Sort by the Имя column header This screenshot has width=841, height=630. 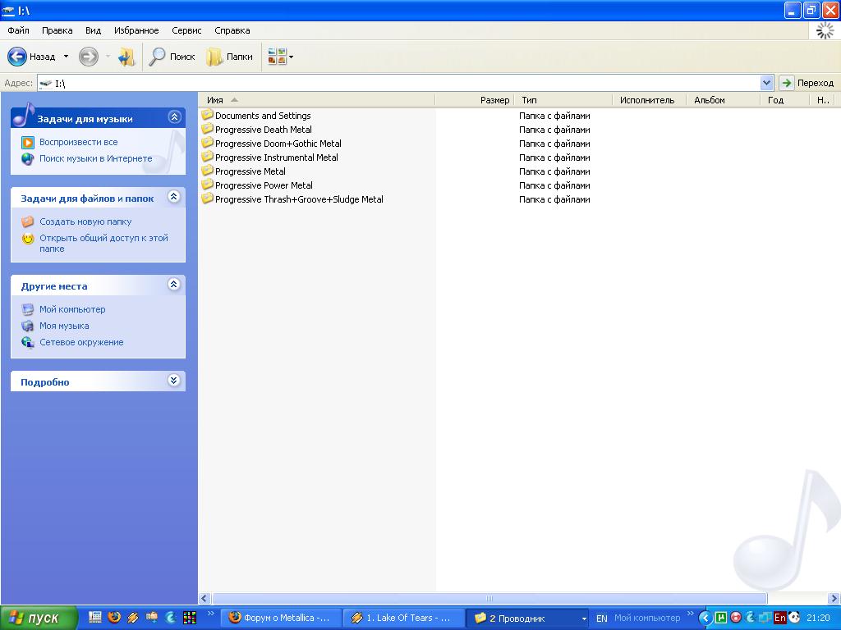(x=215, y=100)
